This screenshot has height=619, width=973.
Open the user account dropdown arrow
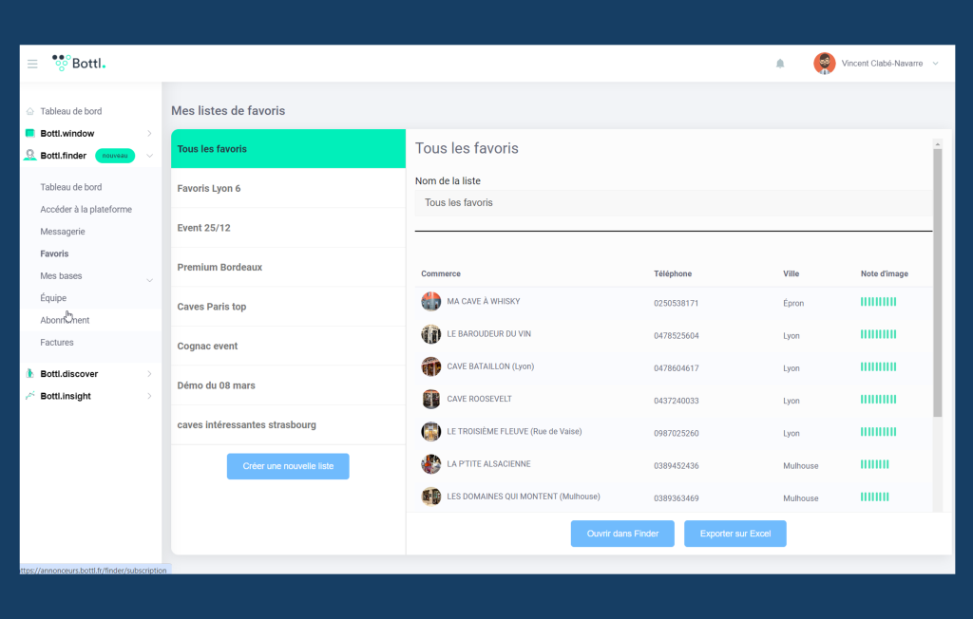936,64
